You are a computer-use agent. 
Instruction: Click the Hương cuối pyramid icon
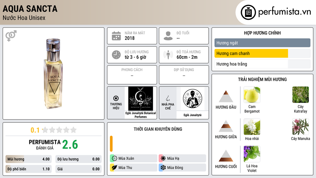(226, 156)
